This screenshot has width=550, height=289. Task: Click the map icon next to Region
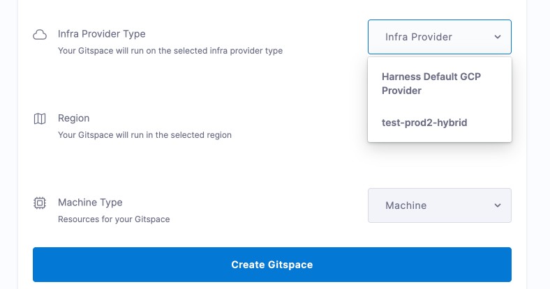coord(40,118)
